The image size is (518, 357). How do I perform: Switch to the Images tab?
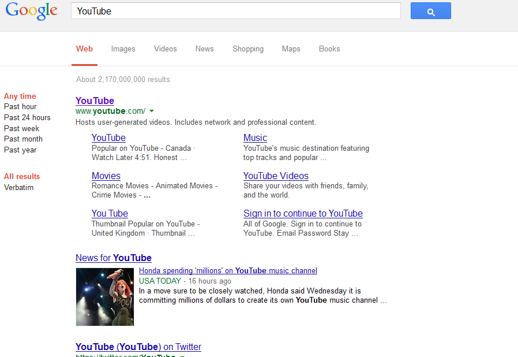[123, 49]
